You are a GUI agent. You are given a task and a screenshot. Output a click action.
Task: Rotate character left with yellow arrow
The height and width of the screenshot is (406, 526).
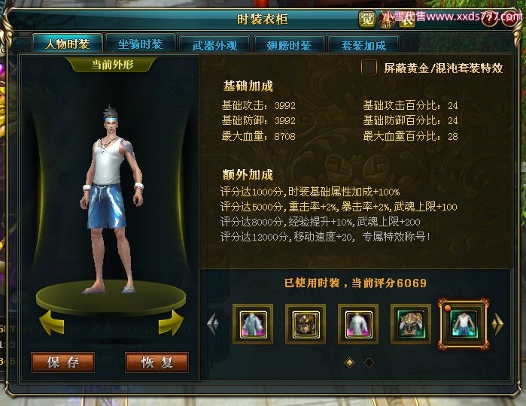coord(52,323)
